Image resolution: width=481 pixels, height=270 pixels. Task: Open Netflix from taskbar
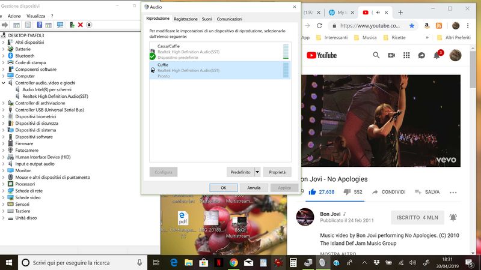218,262
